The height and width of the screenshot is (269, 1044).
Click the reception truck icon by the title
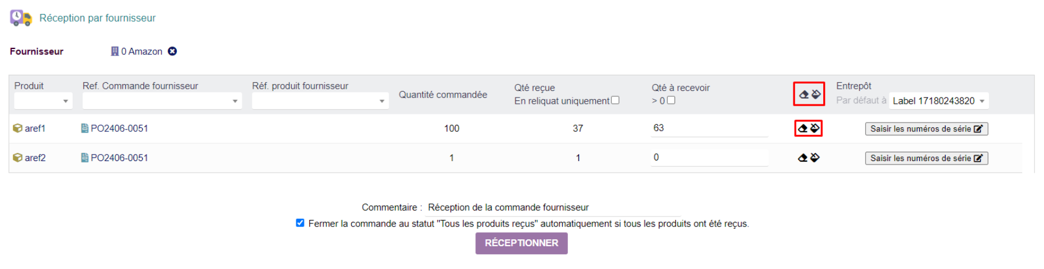[20, 18]
